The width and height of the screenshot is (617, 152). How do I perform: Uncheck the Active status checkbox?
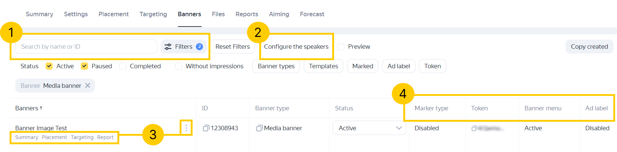point(49,66)
